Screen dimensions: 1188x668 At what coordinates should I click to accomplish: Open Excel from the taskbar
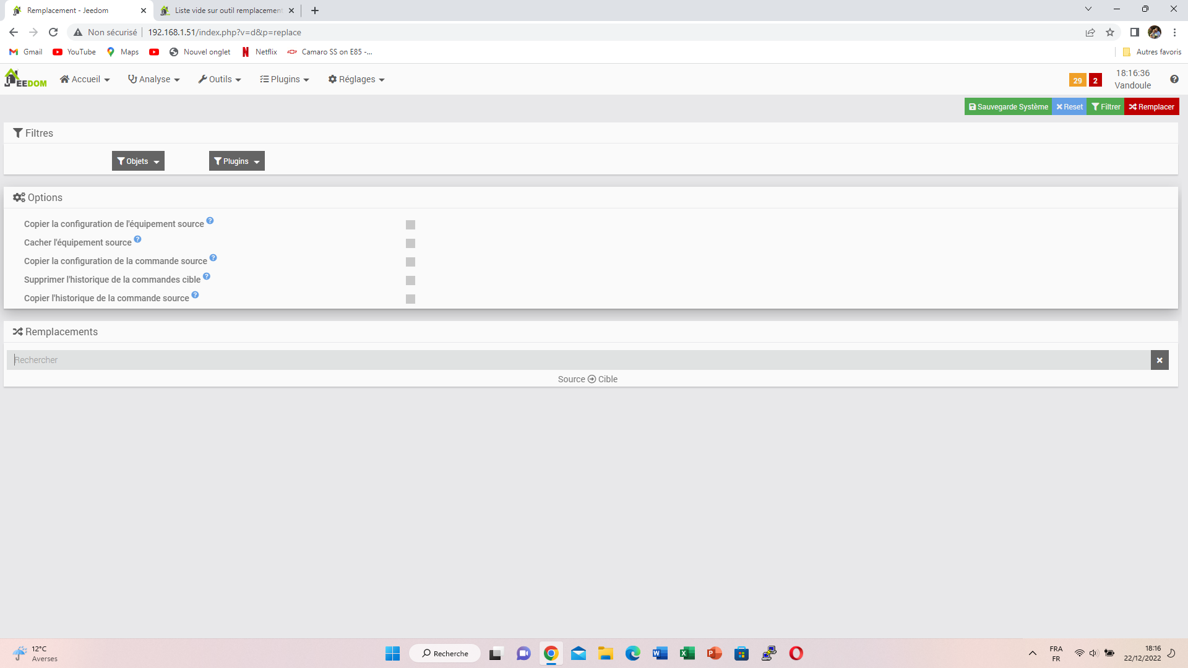pos(687,653)
